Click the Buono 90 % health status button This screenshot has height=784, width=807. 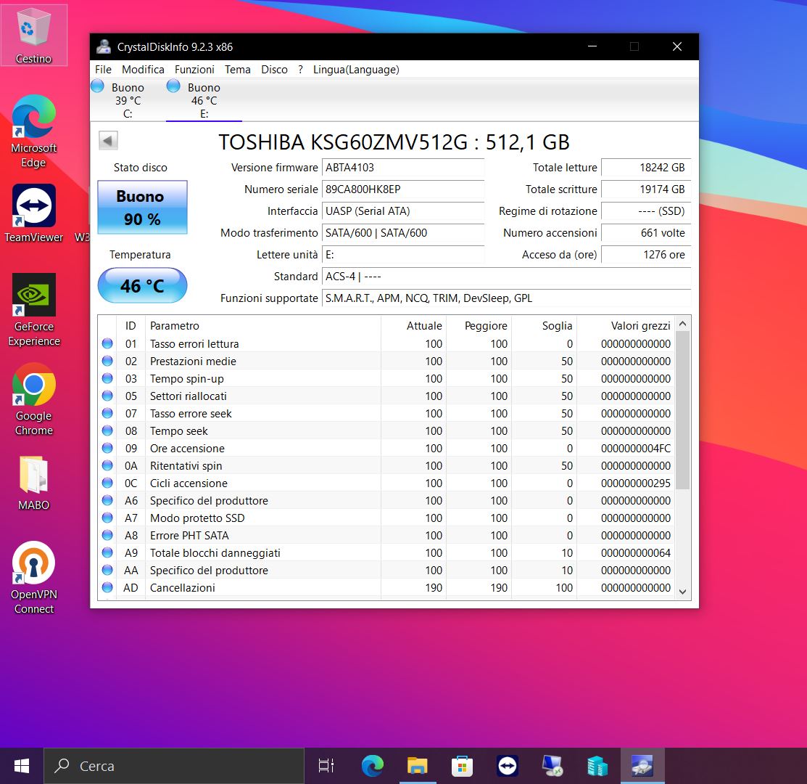[142, 208]
